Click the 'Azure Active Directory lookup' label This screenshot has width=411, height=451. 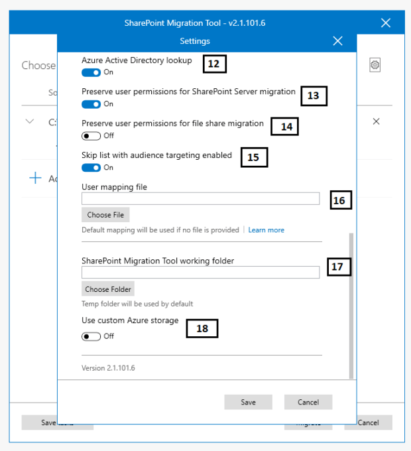[x=137, y=60]
